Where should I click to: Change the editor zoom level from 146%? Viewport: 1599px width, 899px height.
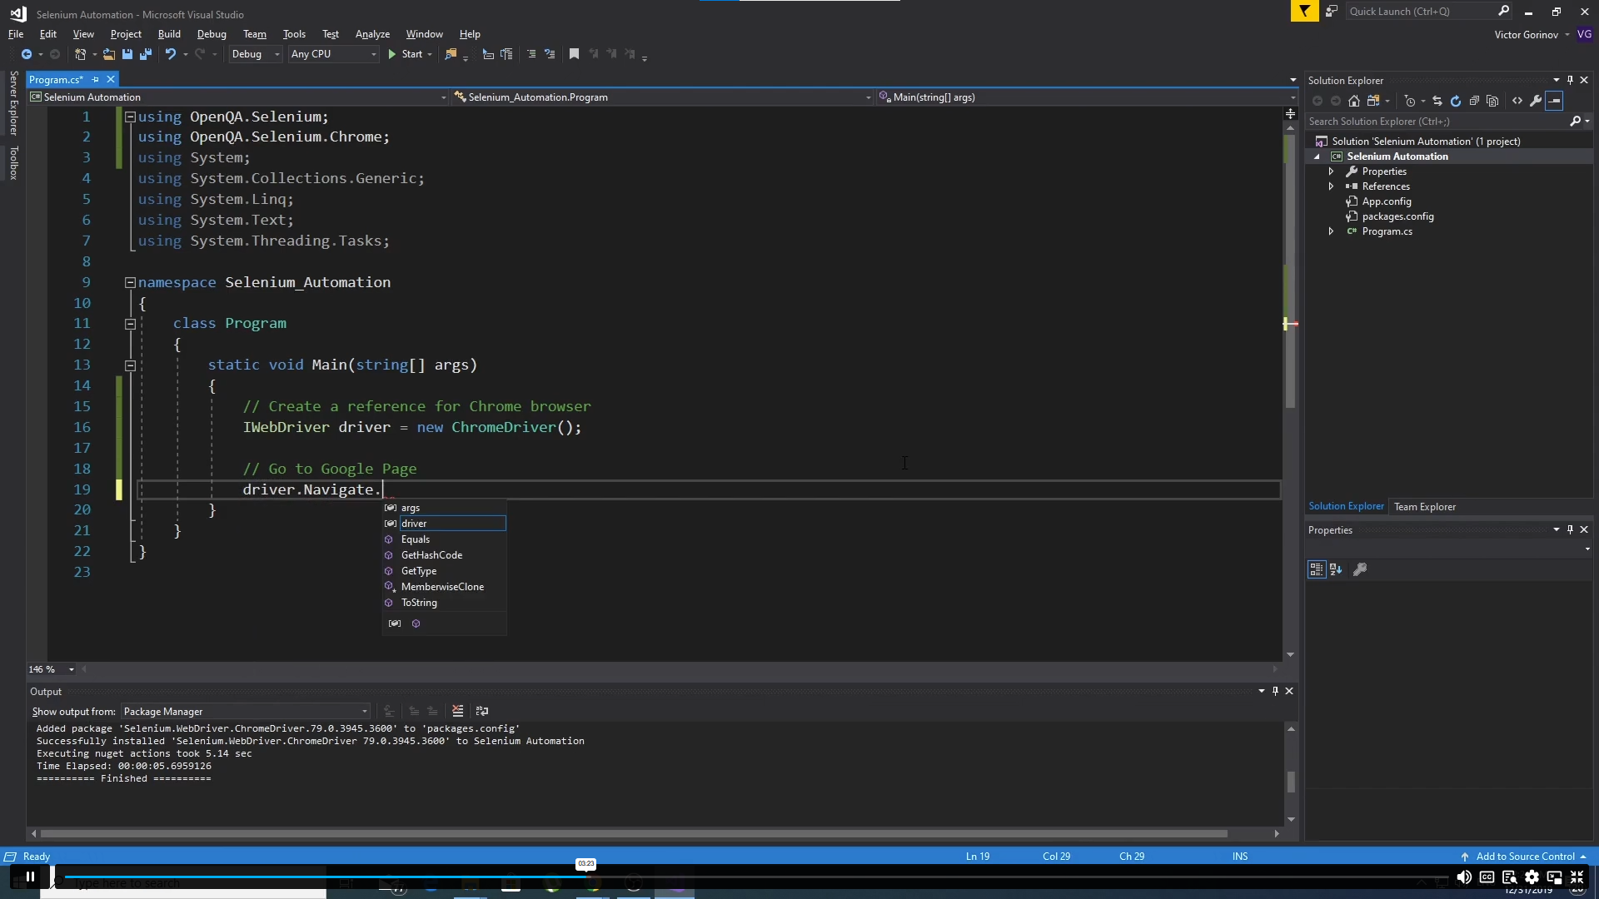pos(50,668)
